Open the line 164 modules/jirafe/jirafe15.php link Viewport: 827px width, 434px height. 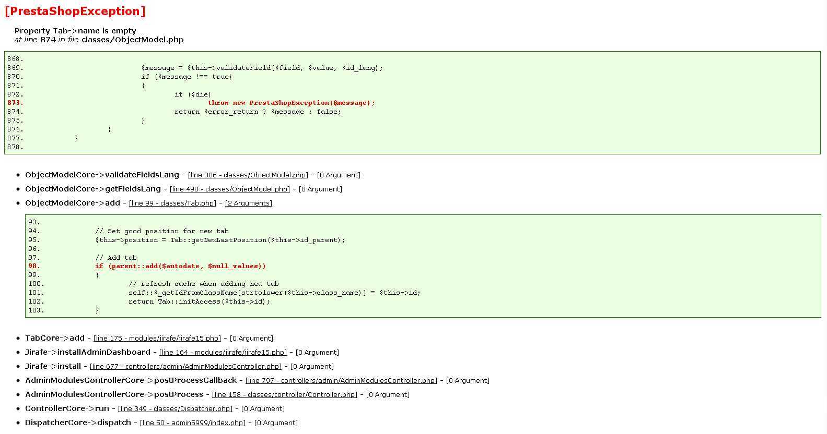[223, 353]
